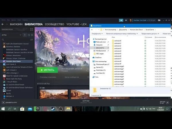Click the library search field

16,40
